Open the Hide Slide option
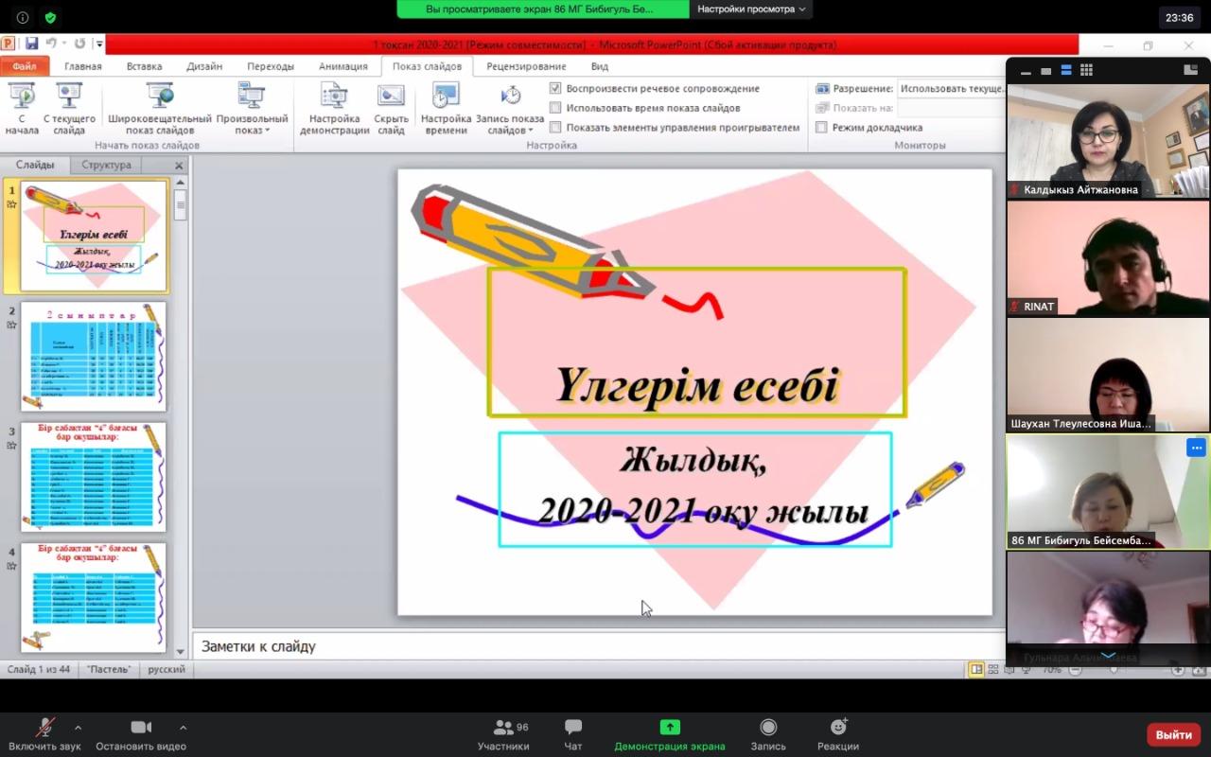The height and width of the screenshot is (757, 1211). tap(391, 109)
